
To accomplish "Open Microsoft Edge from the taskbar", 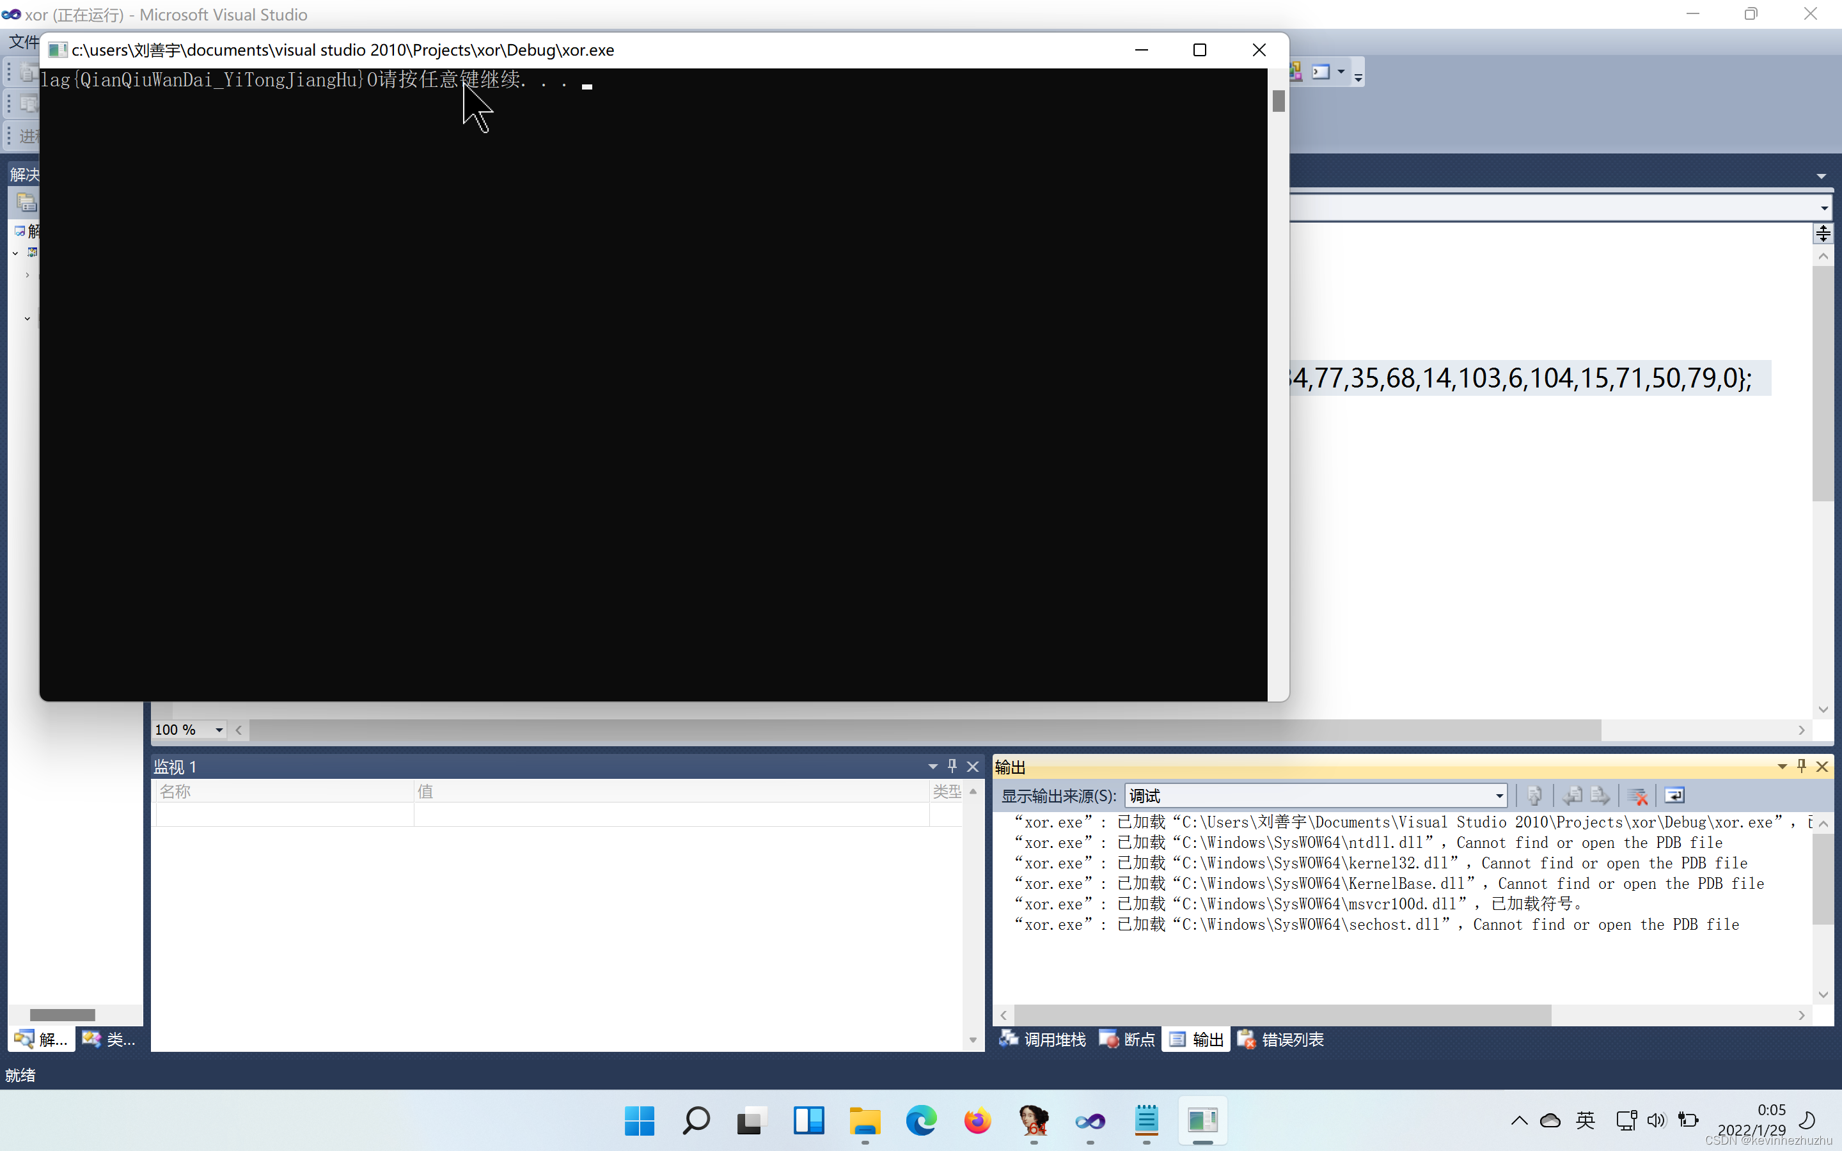I will click(x=921, y=1120).
